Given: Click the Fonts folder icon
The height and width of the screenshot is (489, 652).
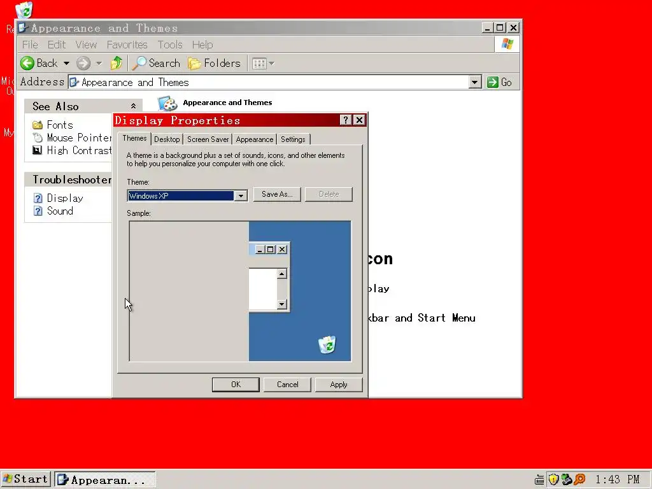Looking at the screenshot, I should click(x=38, y=125).
